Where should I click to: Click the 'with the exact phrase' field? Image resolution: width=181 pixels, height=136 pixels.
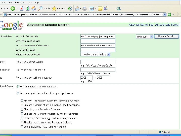pyautogui.click(x=98, y=41)
